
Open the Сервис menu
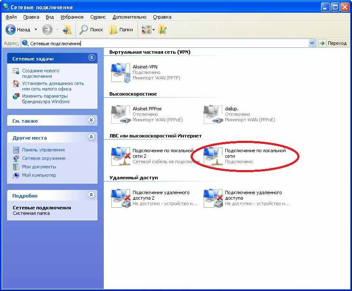click(98, 17)
